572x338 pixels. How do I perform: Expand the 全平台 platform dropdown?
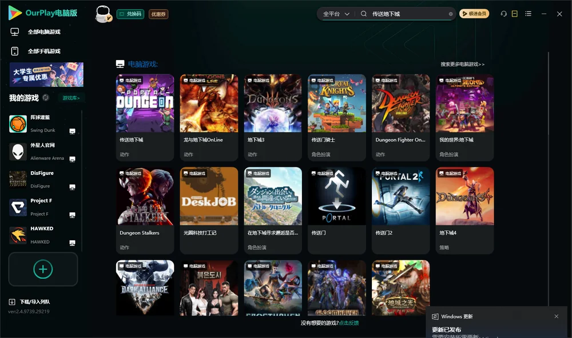336,14
